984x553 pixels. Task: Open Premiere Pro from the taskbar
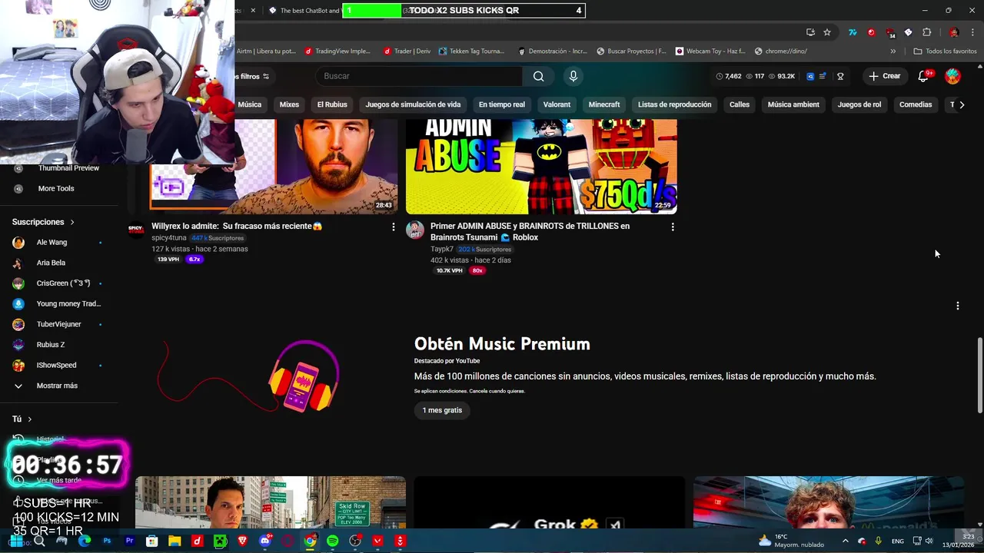tap(130, 541)
